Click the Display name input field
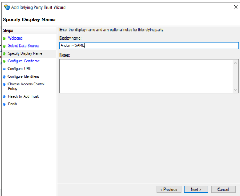240x196 pixels. [149, 45]
